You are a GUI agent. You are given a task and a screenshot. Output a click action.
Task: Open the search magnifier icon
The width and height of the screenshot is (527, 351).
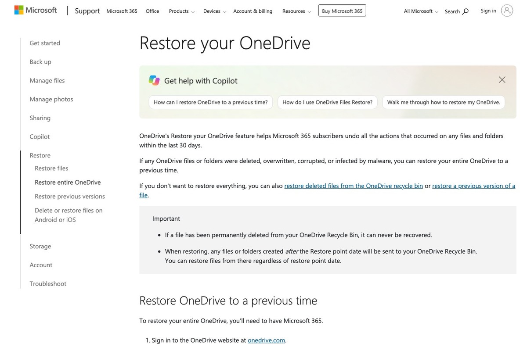[466, 11]
